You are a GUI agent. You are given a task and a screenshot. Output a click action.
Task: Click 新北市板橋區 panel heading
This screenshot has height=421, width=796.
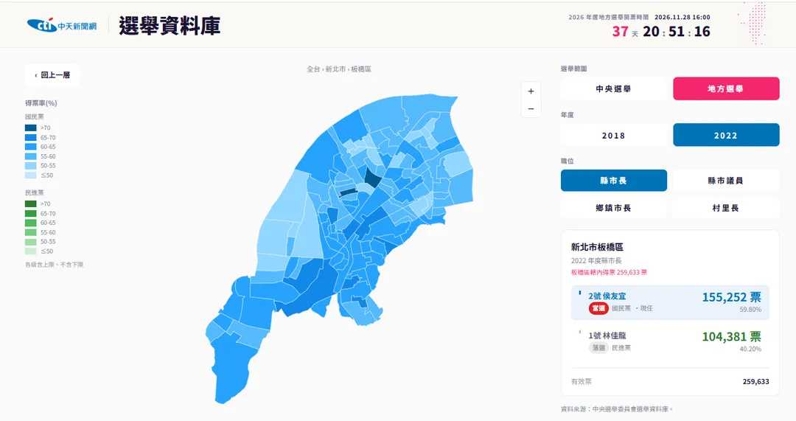597,247
